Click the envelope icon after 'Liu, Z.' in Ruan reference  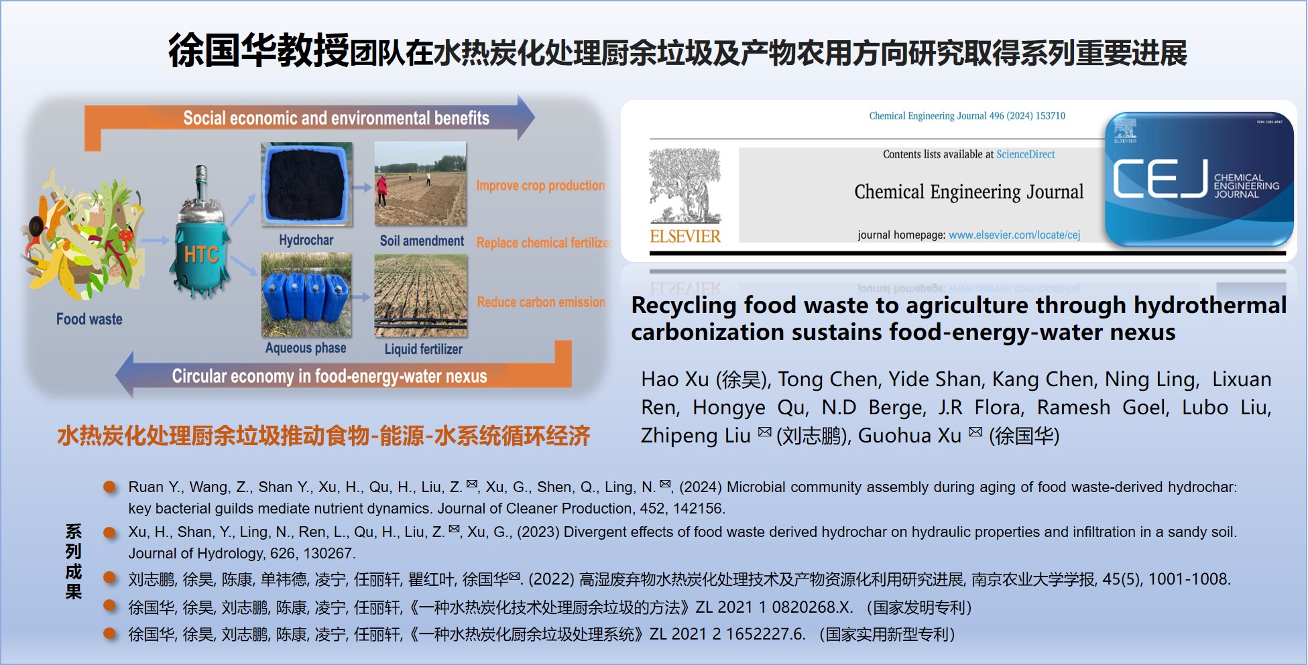(x=472, y=483)
